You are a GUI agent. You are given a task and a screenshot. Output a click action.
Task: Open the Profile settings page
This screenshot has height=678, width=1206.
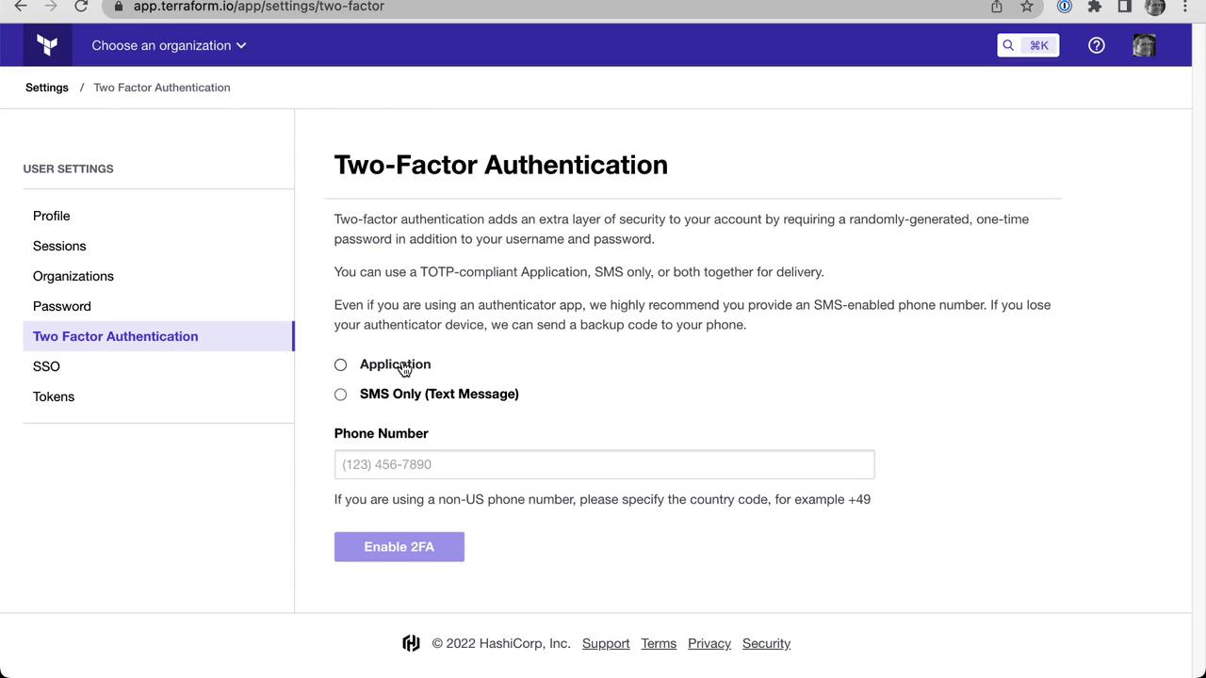tap(52, 216)
